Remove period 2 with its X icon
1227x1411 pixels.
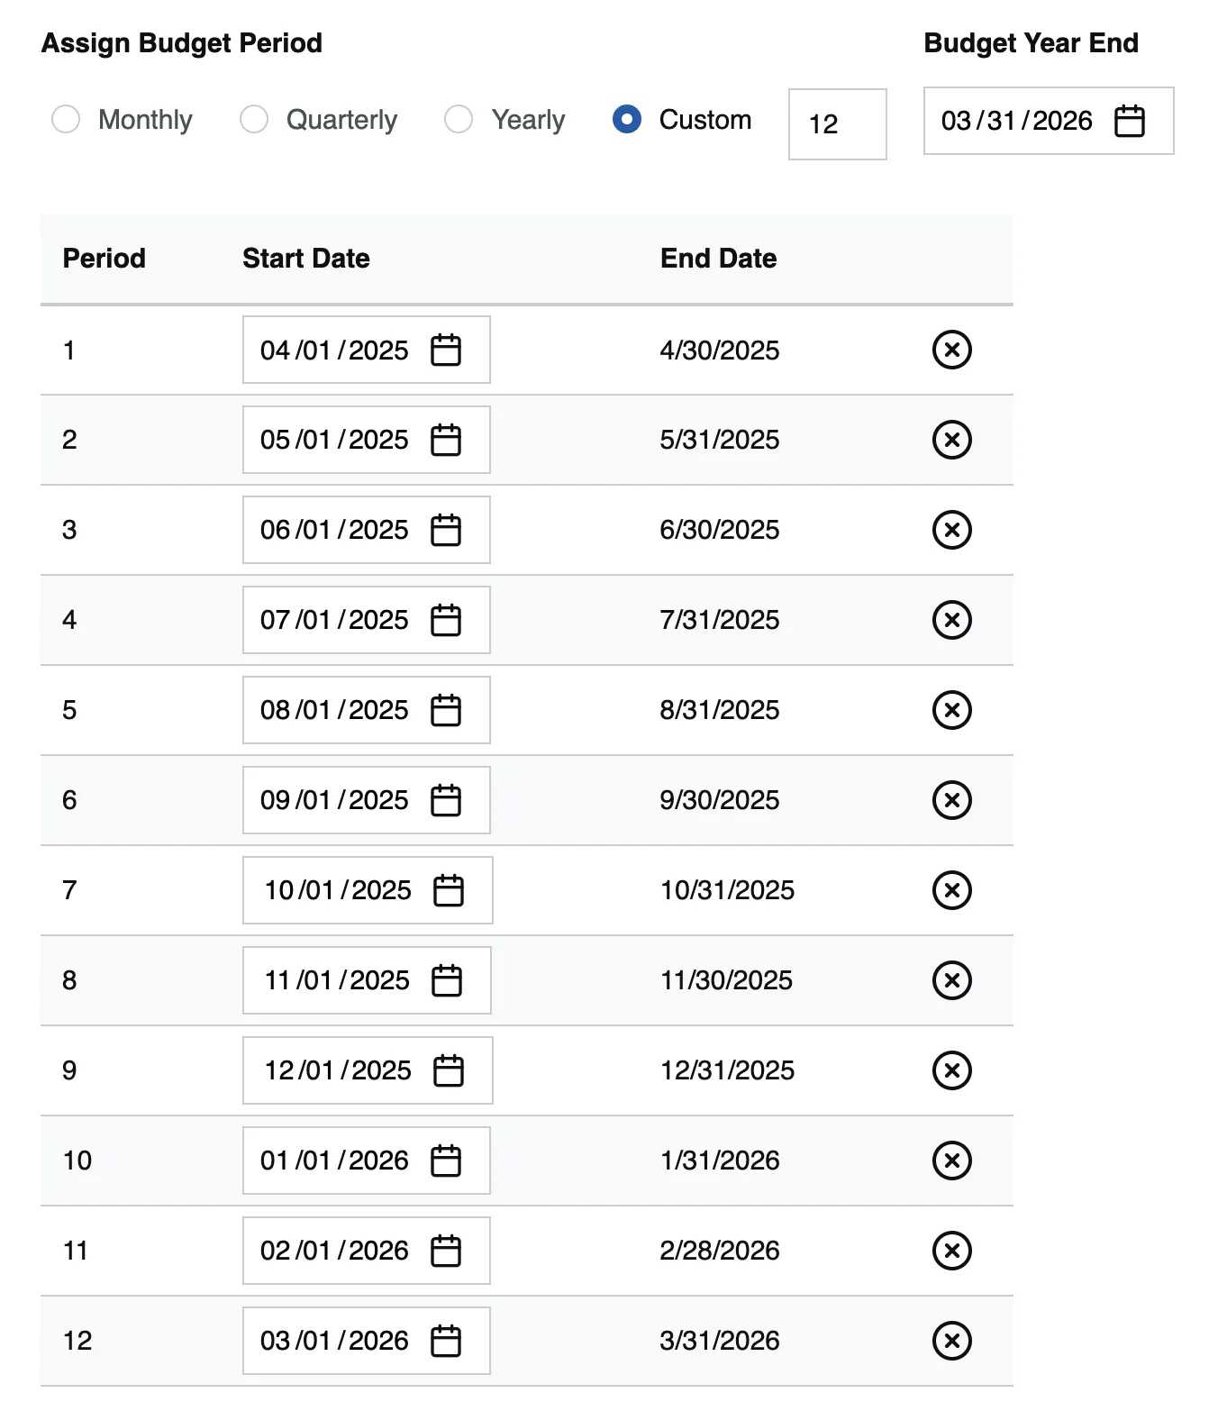tap(952, 440)
